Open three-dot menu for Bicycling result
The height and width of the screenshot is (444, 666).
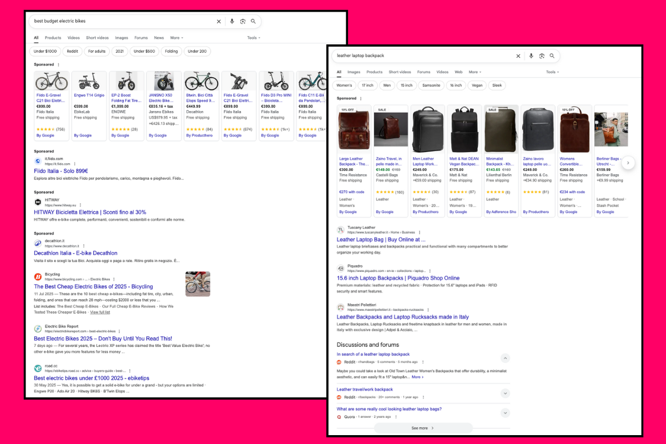pos(114,279)
